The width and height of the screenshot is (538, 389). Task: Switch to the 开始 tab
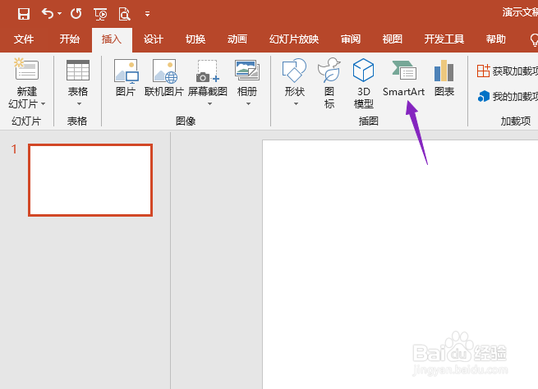pyautogui.click(x=69, y=39)
